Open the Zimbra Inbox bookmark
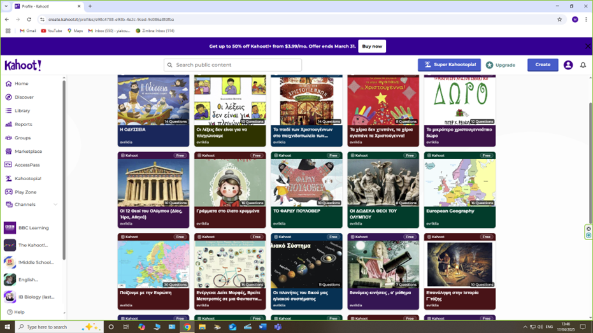 [x=155, y=31]
